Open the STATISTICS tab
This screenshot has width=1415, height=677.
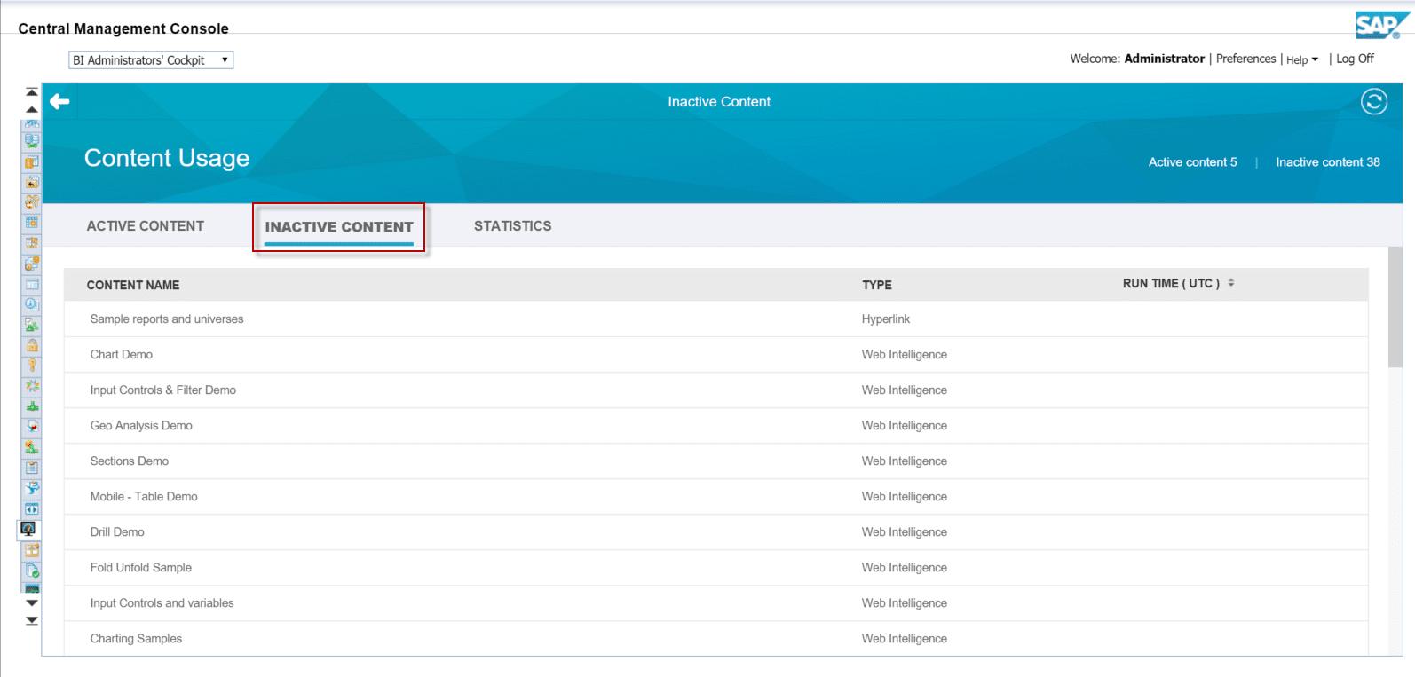(513, 226)
